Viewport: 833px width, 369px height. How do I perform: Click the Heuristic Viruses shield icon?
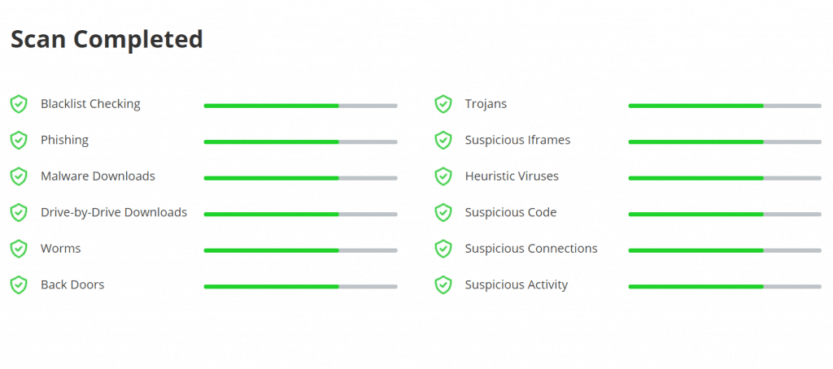tap(443, 176)
